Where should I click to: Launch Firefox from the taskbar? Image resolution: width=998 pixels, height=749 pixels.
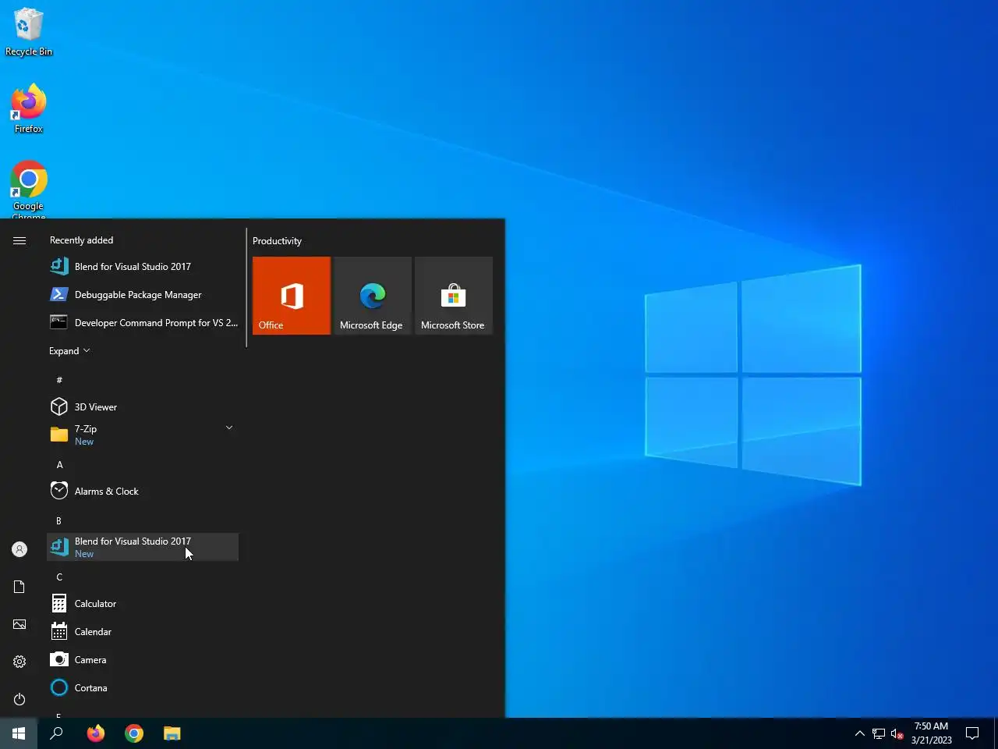tap(96, 733)
